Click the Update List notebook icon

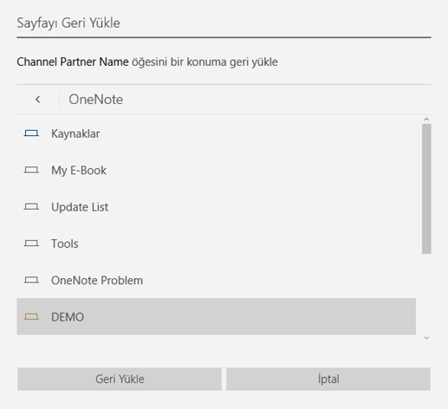(x=31, y=206)
